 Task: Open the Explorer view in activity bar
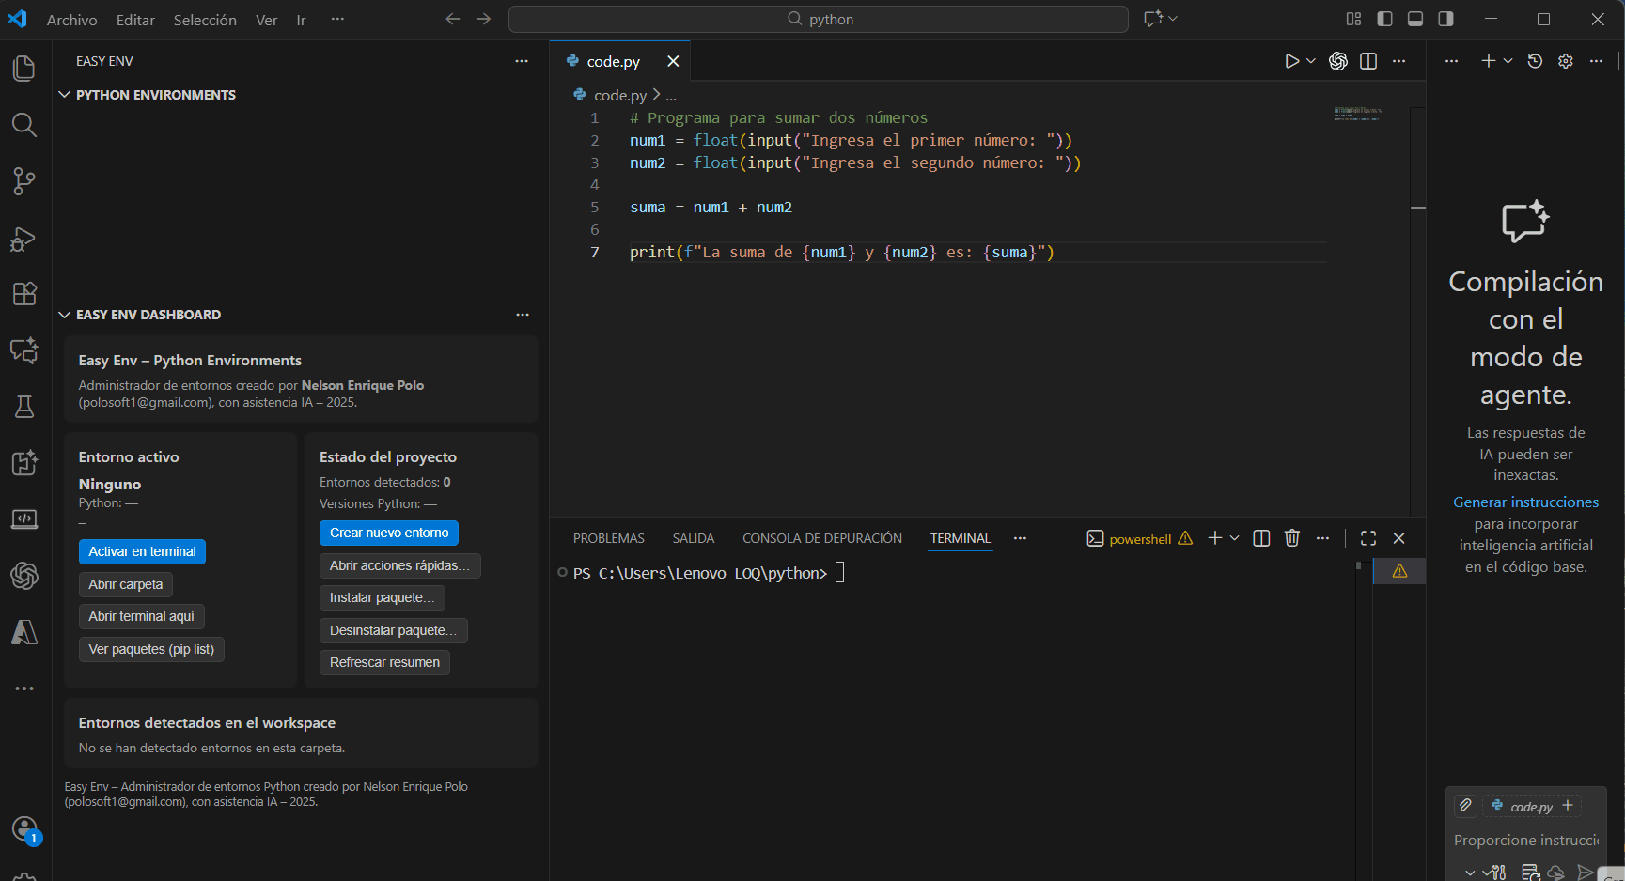(24, 69)
